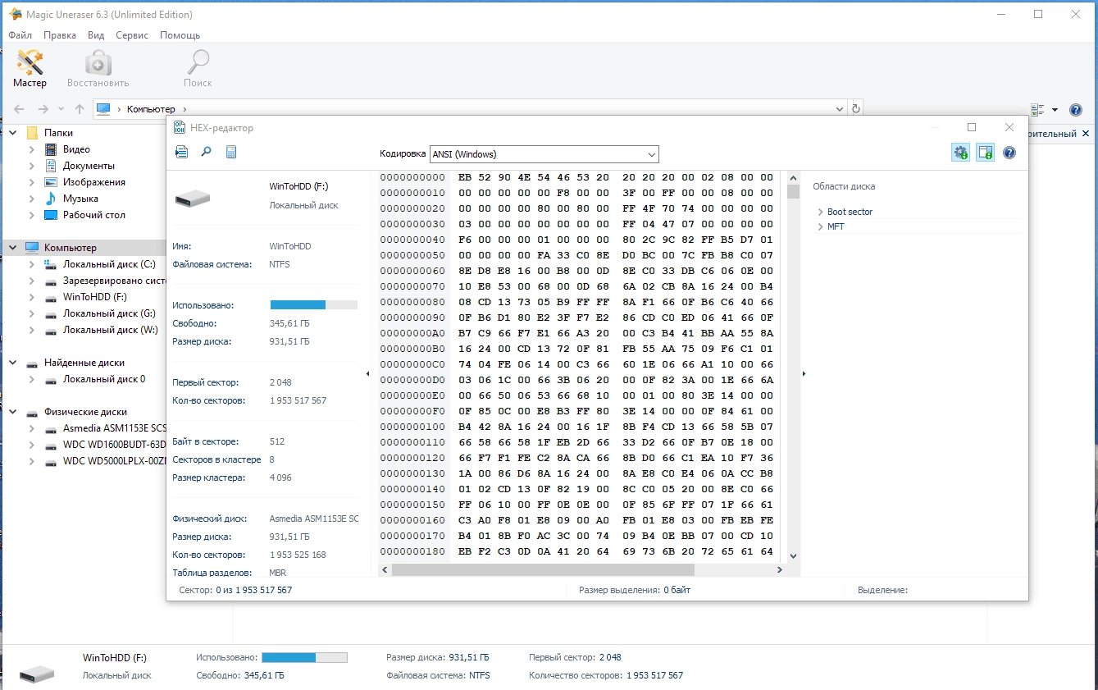Select Локальный диск (W:) in tree
1098x690 pixels.
[110, 330]
